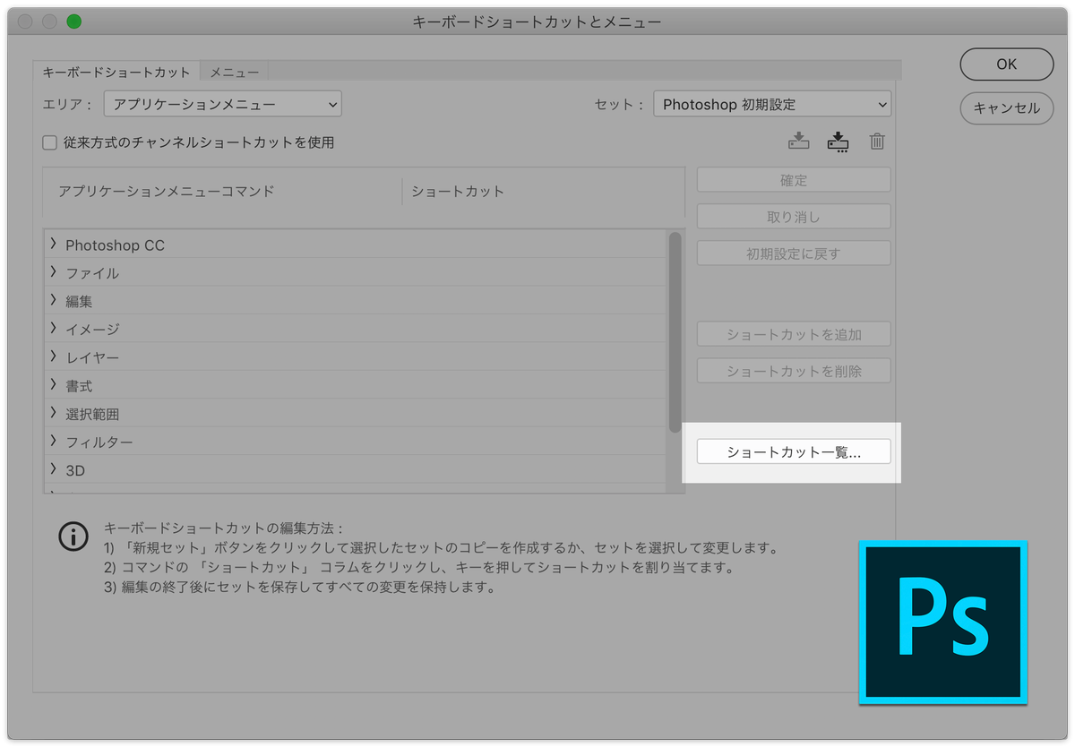
Task: Click the ショートカット一覧... button
Action: pyautogui.click(x=794, y=451)
